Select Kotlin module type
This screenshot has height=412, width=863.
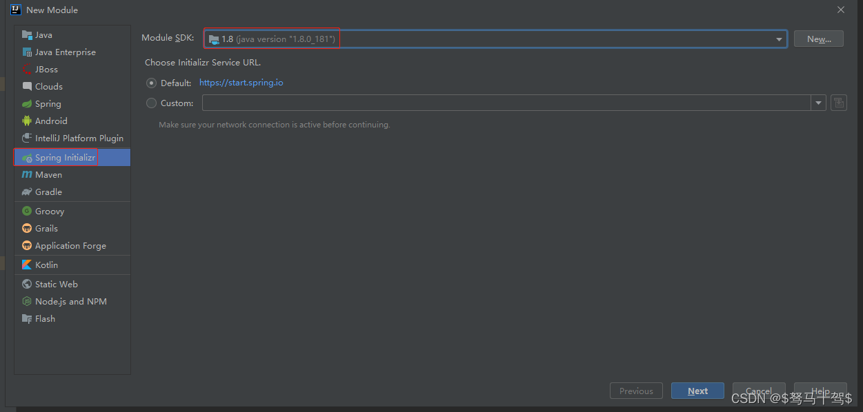72,265
